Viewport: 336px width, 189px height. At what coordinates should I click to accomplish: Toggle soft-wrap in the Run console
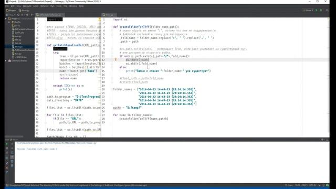[12, 153]
